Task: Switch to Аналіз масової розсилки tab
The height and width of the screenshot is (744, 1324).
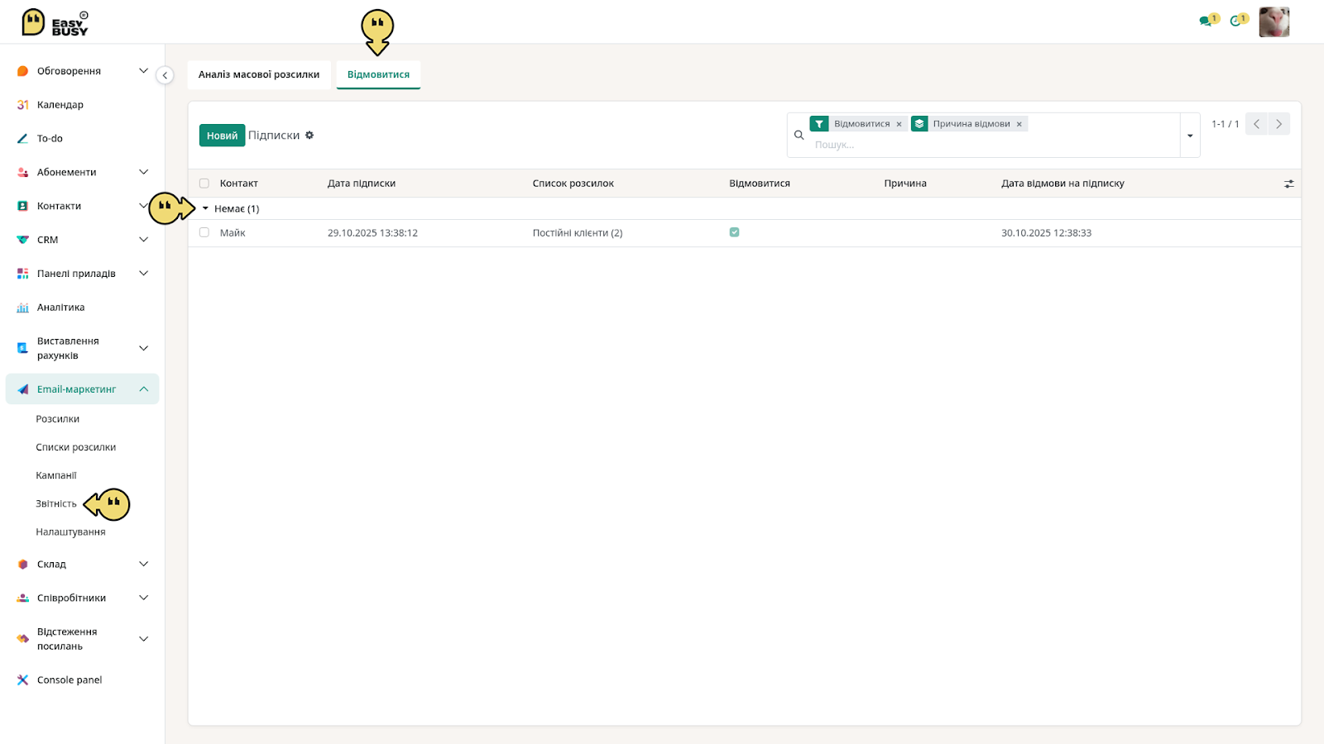Action: coord(259,74)
